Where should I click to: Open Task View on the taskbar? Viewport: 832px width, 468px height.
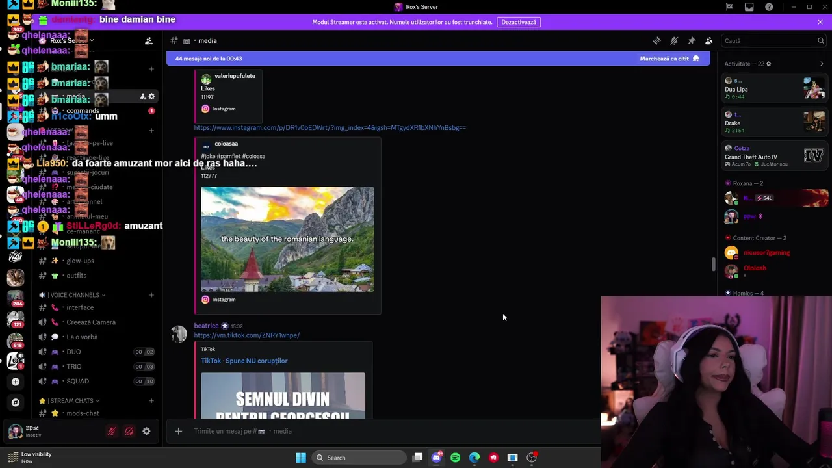click(x=418, y=458)
